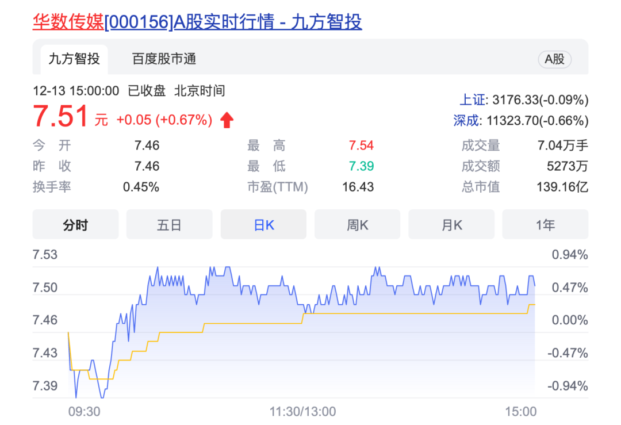Click the 15:00 time axis label
Image resolution: width=621 pixels, height=425 pixels.
pos(521,412)
